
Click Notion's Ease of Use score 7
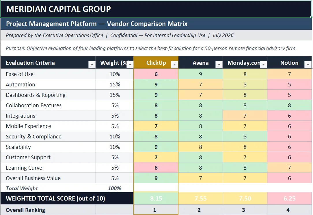[289, 74]
